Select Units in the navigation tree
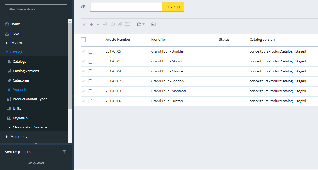The height and width of the screenshot is (170, 318). click(x=17, y=108)
